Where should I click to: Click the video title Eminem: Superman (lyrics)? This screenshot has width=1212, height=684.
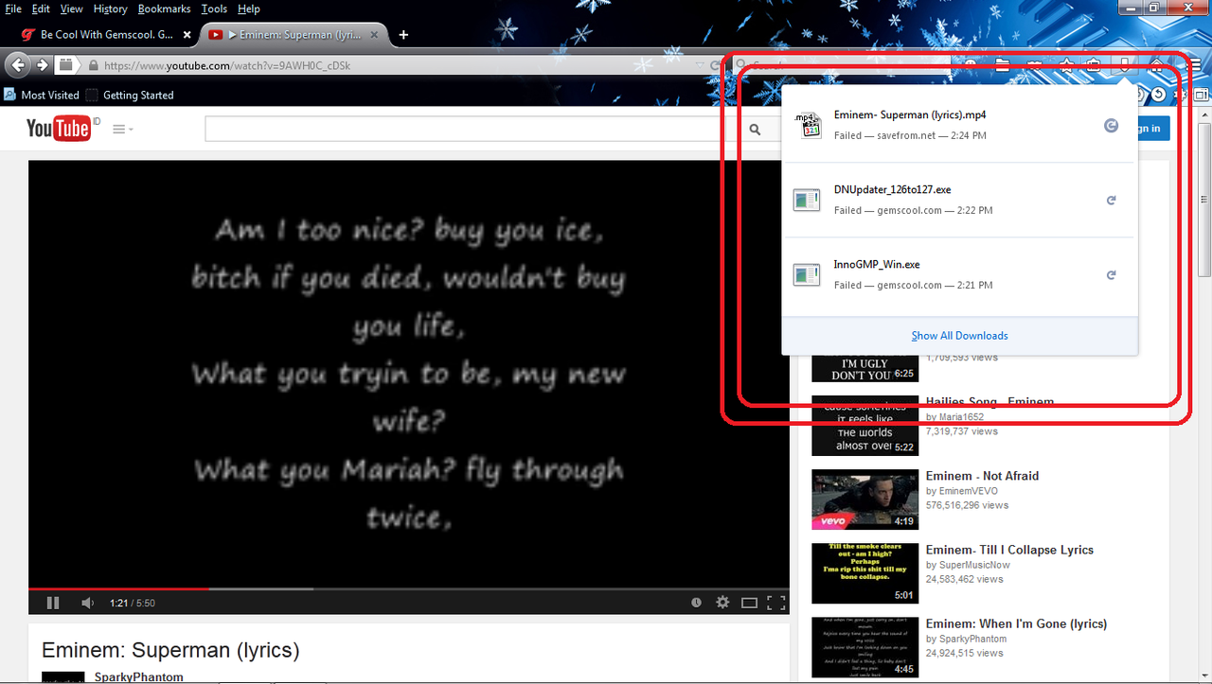click(170, 650)
